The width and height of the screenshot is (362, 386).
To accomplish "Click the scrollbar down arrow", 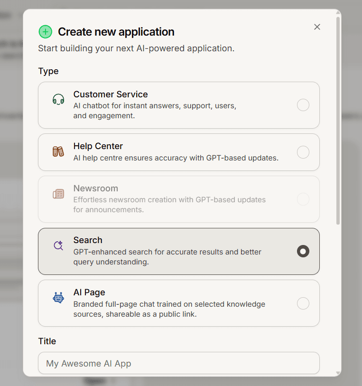I will click(338, 373).
